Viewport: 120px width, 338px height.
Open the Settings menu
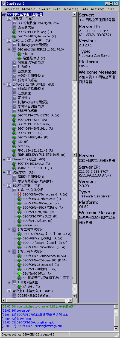pyautogui.click(x=98, y=9)
